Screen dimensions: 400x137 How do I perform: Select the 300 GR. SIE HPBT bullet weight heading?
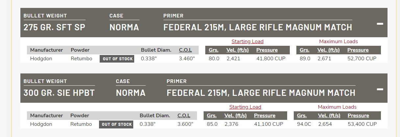point(59,93)
